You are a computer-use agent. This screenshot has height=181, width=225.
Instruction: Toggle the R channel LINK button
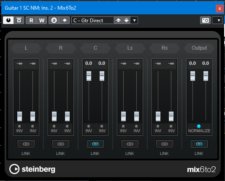tap(61, 144)
